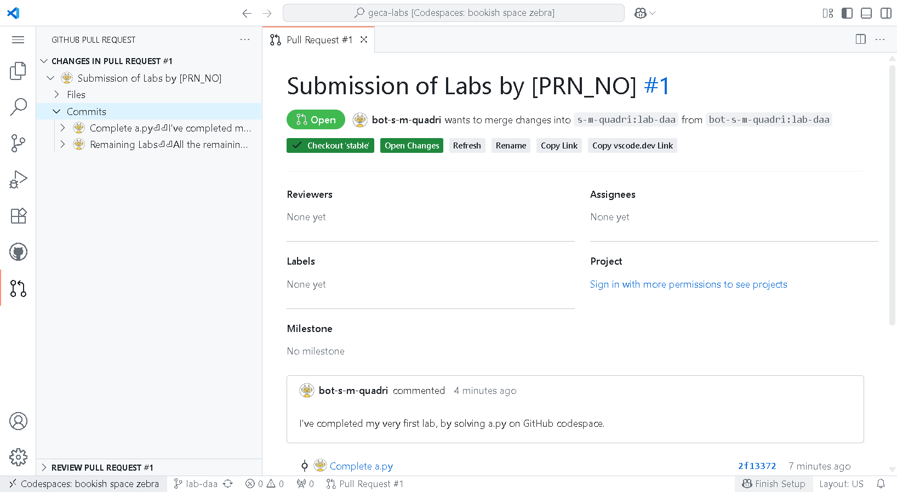
Task: Open GitHub Pull Request panel more actions
Action: (x=245, y=39)
